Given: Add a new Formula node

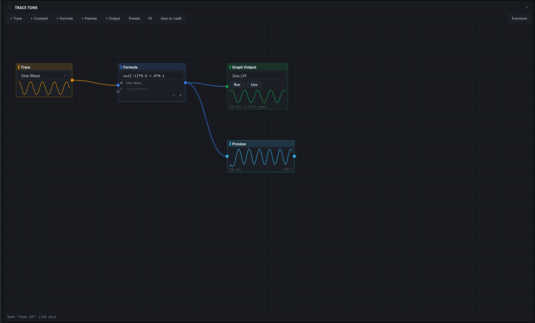Looking at the screenshot, I should (x=65, y=18).
